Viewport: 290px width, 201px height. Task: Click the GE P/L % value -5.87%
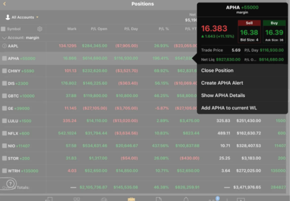tap(161, 108)
